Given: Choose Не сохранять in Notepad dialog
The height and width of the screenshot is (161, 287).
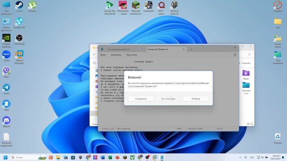Looking at the screenshot, I should pos(168,99).
